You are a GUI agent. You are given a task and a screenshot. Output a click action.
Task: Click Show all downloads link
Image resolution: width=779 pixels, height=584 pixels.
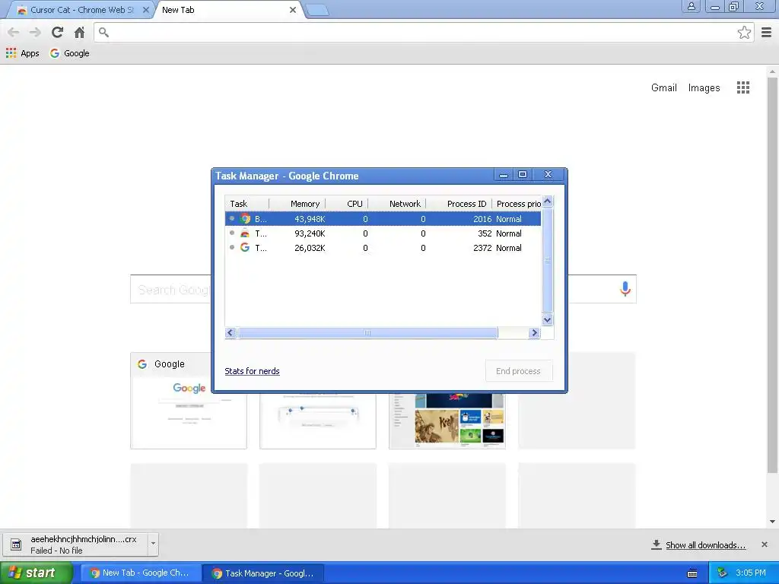tap(705, 544)
